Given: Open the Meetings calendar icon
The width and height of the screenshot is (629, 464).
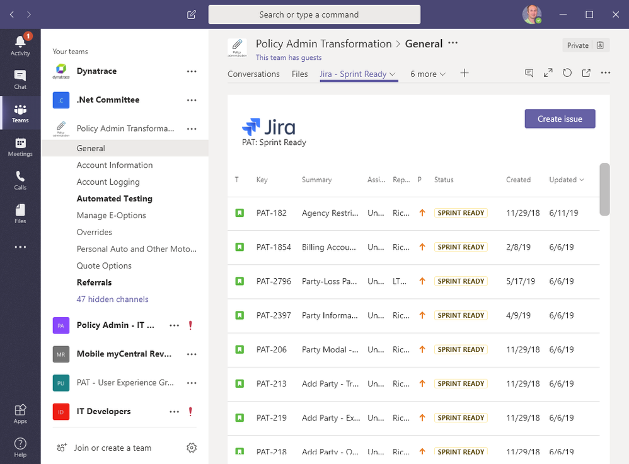Looking at the screenshot, I should tap(20, 146).
